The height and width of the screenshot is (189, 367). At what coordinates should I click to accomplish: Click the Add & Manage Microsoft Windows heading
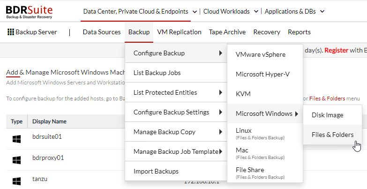coord(66,72)
